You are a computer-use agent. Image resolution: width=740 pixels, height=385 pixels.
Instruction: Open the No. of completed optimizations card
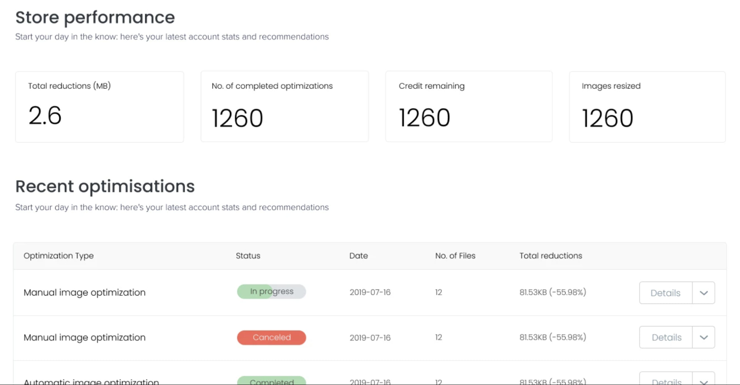pyautogui.click(x=284, y=107)
